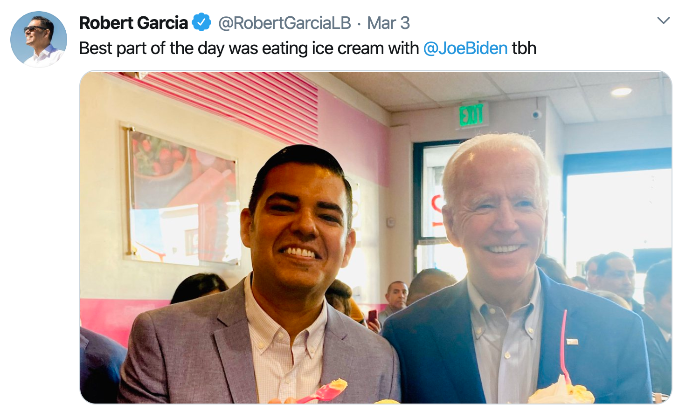The height and width of the screenshot is (411, 679).
Task: Click the separator dot before the date
Action: [359, 24]
